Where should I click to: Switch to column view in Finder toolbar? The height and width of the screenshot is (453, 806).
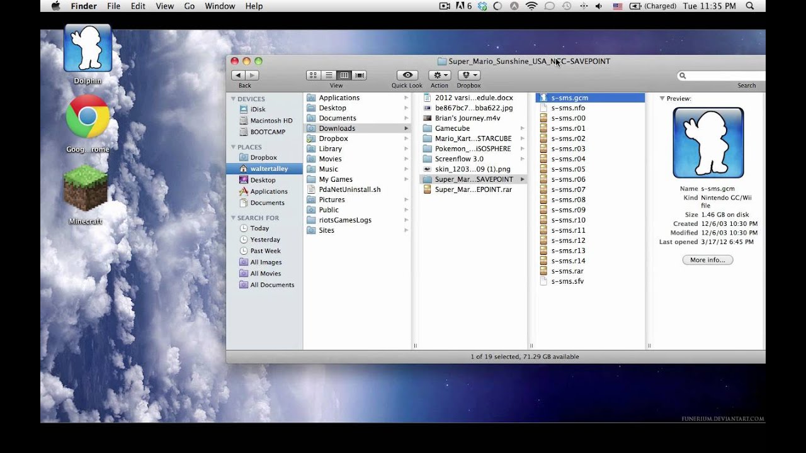pyautogui.click(x=344, y=75)
